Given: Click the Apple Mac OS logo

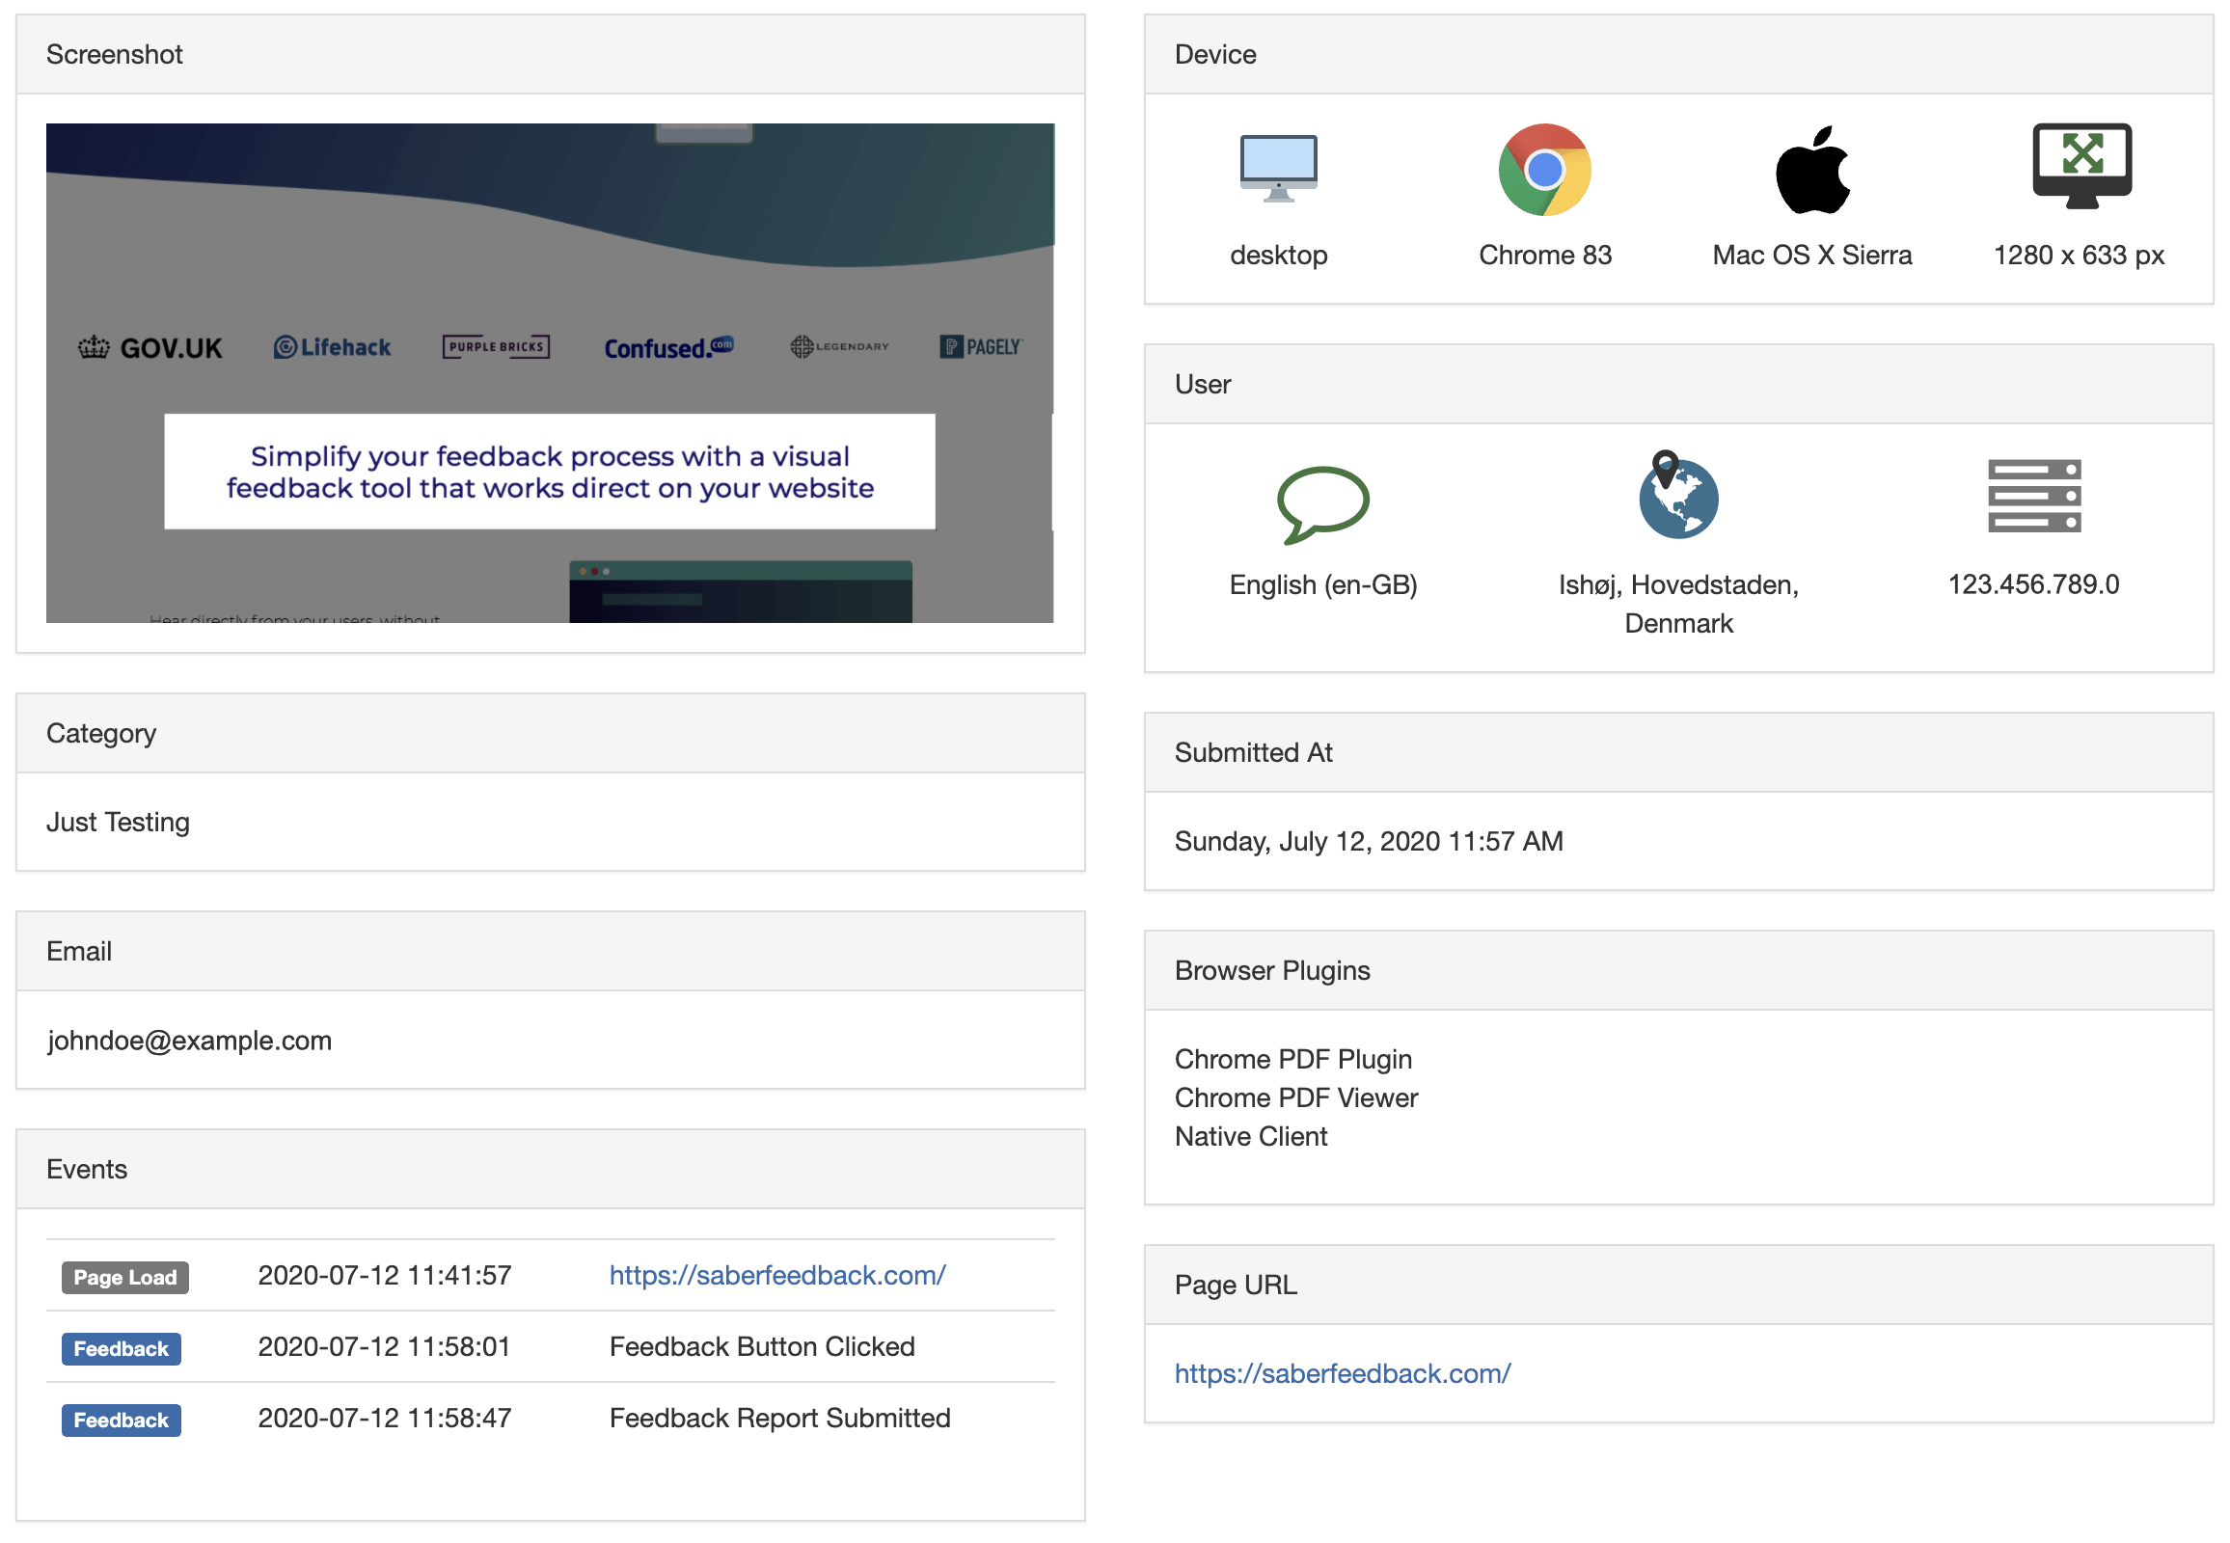Looking at the screenshot, I should (x=1811, y=170).
